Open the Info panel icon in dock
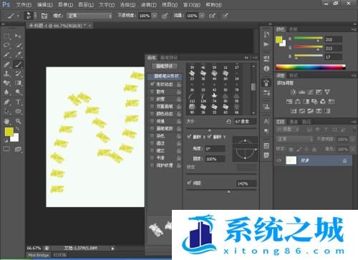 (x=266, y=69)
